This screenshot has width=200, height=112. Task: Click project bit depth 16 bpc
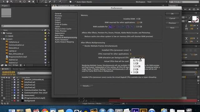pos(15,65)
